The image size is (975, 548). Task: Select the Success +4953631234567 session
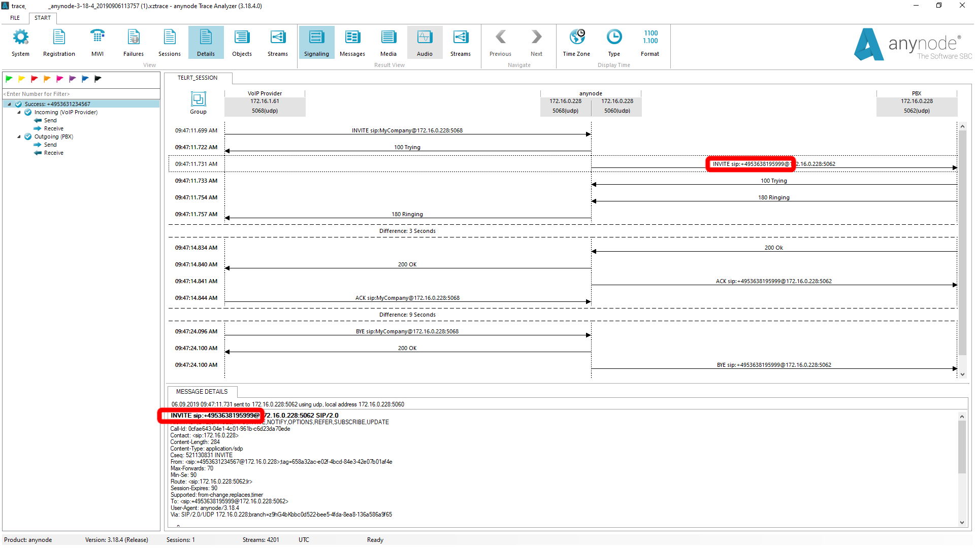point(81,104)
